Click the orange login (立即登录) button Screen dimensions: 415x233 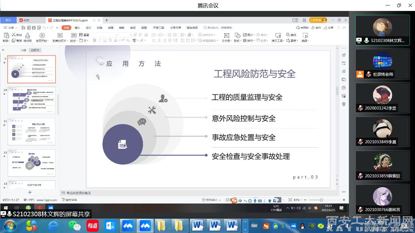[x=318, y=20]
